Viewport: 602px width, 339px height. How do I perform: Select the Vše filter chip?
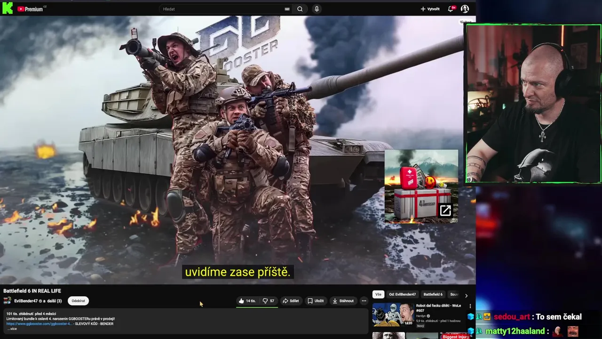[x=378, y=294]
